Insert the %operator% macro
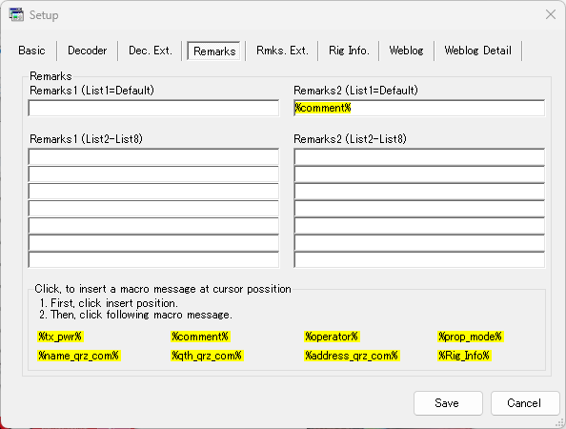The image size is (566, 429). pyautogui.click(x=332, y=337)
